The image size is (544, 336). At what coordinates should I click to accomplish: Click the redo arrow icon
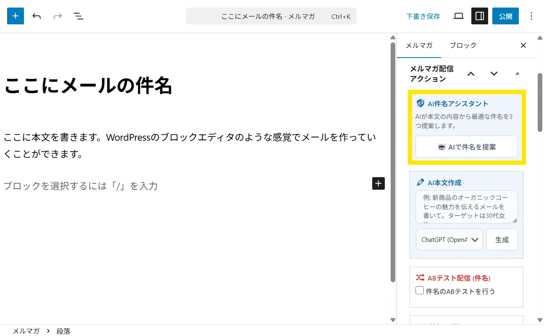pyautogui.click(x=58, y=16)
